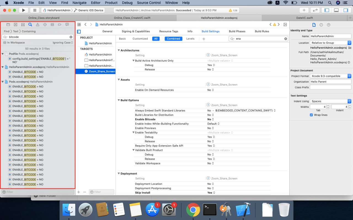Go back in editor history
The width and height of the screenshot is (353, 220).
[x=85, y=24]
